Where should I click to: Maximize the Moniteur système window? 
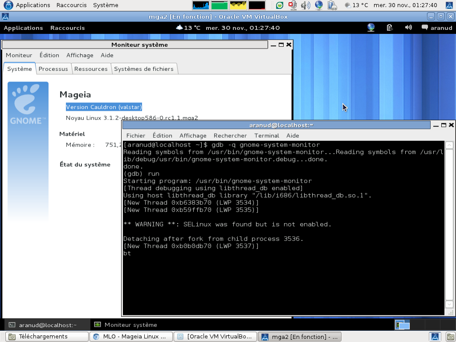(281, 45)
